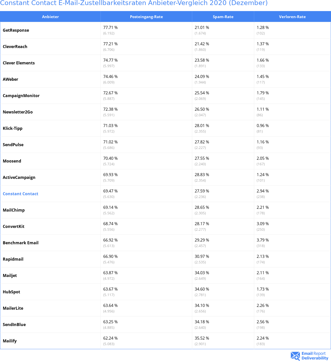331x361 pixels.
Task: Click the Newsletter2Go provider name
Action: (18, 112)
